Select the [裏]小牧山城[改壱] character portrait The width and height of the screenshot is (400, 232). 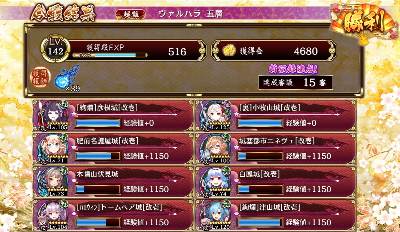pos(215,115)
